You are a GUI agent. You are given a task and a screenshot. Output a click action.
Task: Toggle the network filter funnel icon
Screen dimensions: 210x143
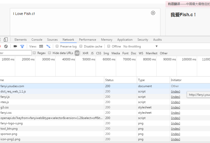22,46
